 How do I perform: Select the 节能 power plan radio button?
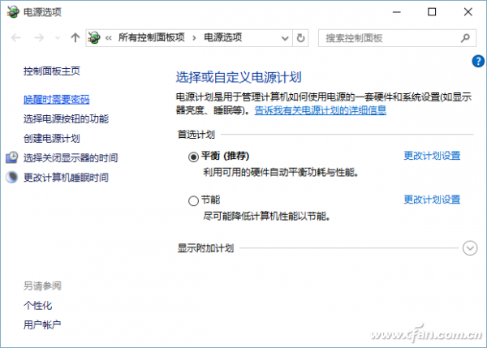[193, 201]
